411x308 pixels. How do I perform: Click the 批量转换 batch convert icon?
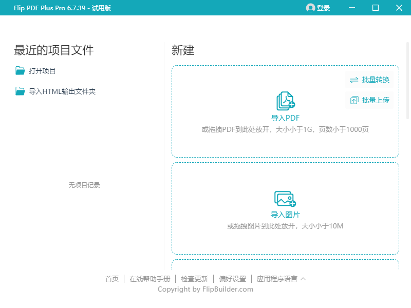point(354,80)
